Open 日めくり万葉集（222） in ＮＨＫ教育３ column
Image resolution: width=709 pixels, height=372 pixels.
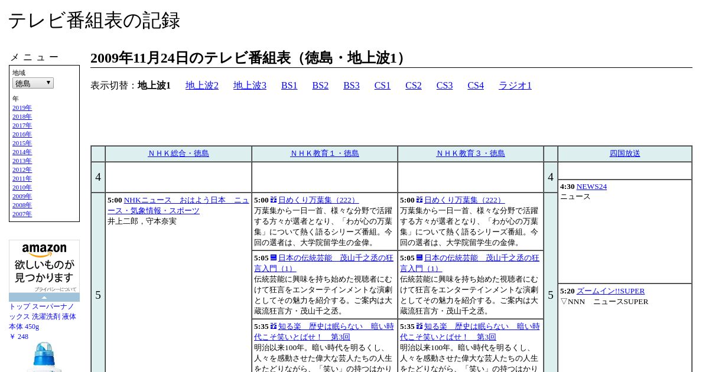tap(464, 200)
